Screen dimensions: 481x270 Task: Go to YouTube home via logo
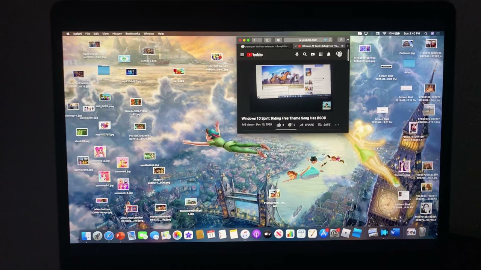tap(255, 55)
